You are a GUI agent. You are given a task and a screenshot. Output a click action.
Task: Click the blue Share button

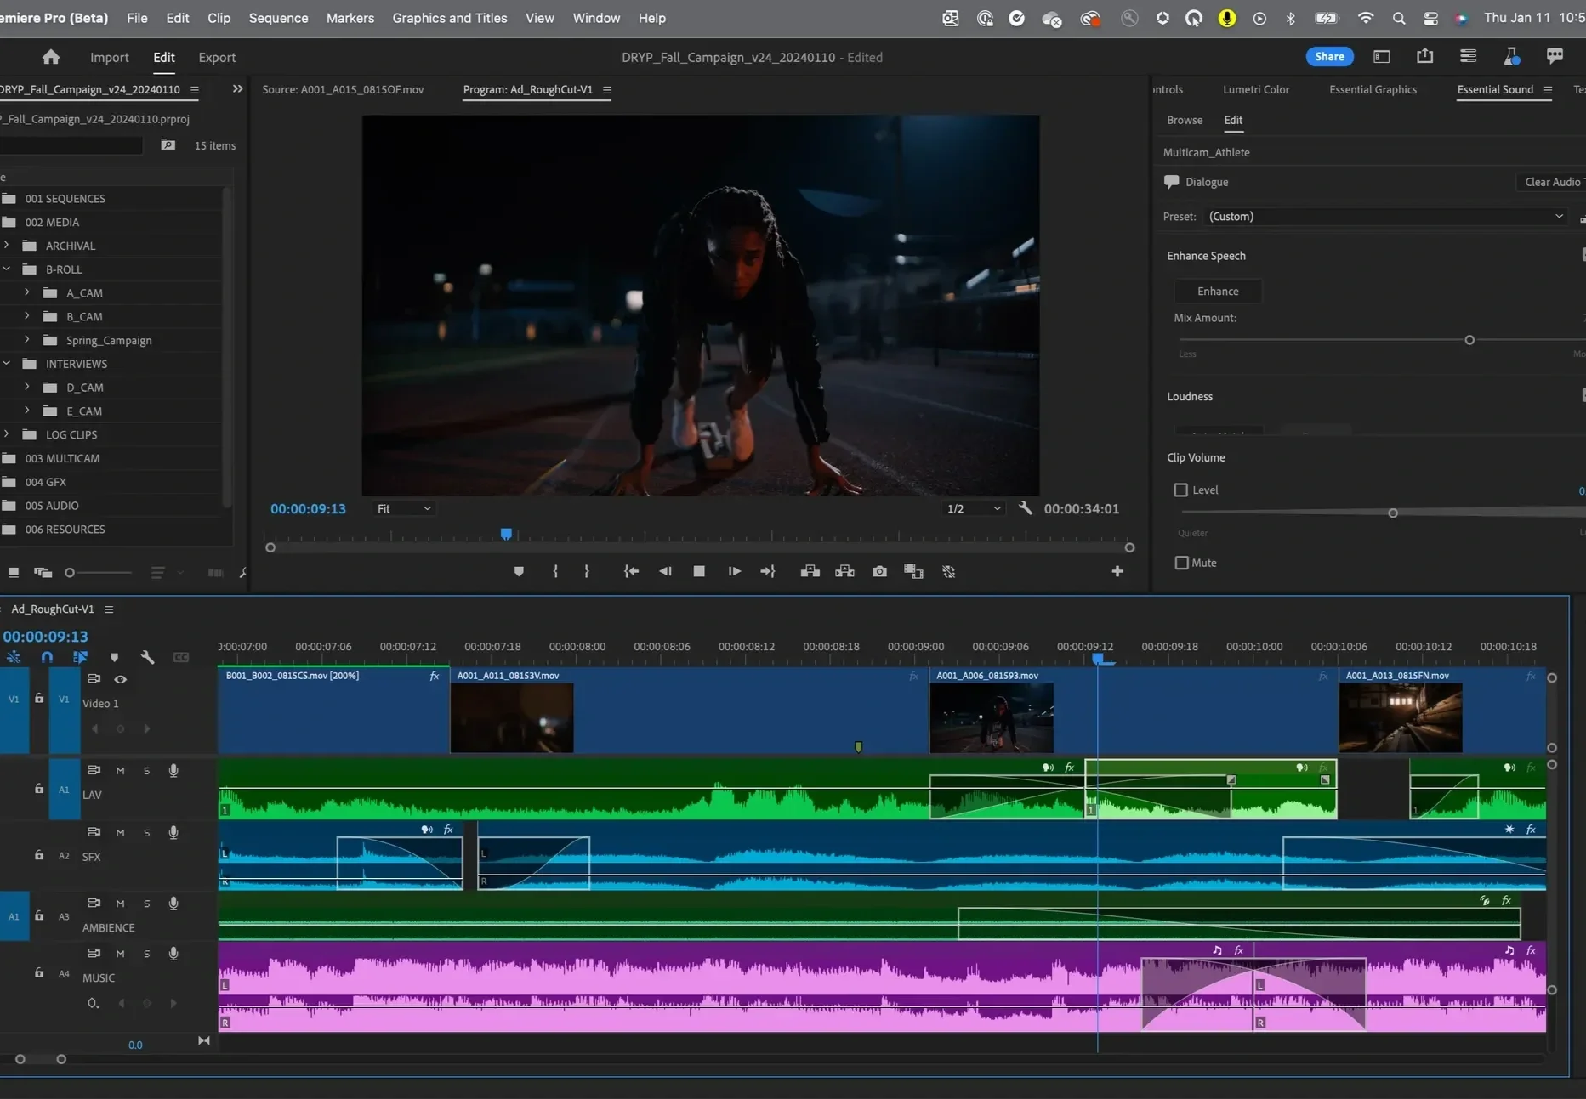pos(1329,57)
